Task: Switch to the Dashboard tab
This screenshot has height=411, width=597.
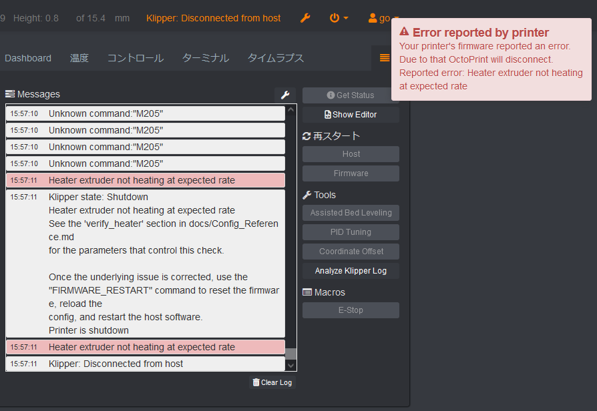Action: (28, 58)
